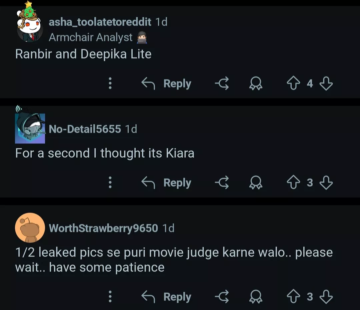The image size is (360, 310).
Task: Open the overflow menu on the last comment
Action: [x=110, y=297]
